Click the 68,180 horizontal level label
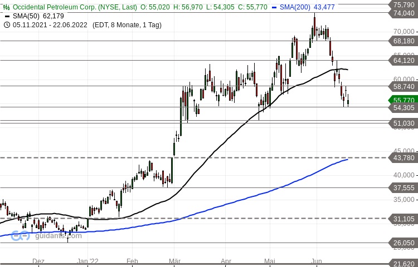Image resolution: width=418 pixels, height=267 pixels. tap(404, 41)
